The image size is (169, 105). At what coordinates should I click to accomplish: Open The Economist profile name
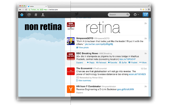click(84, 68)
